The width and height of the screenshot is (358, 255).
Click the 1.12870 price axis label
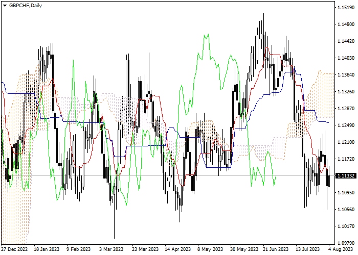coord(346,109)
